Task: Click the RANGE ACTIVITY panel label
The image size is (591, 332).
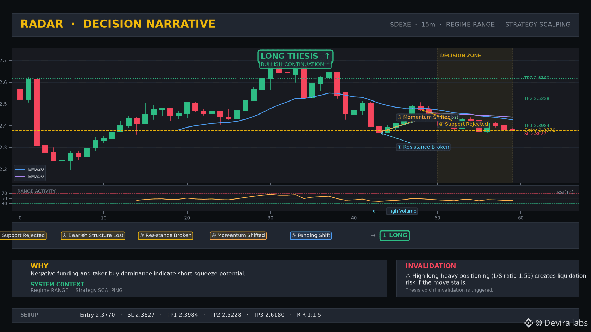Action: 37,191
